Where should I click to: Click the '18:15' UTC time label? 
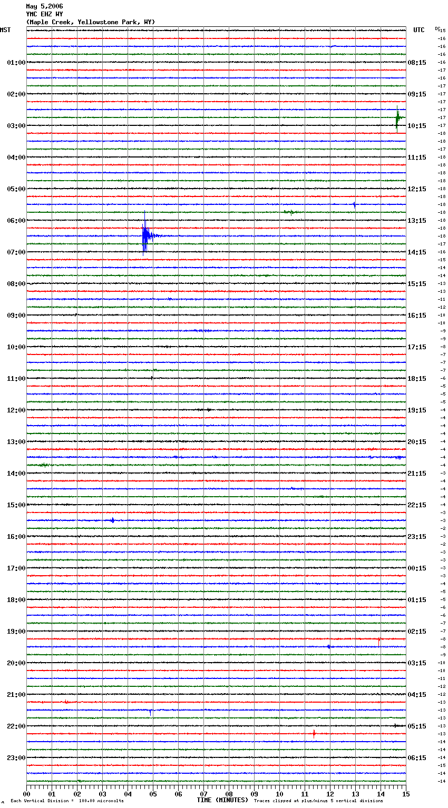tap(417, 379)
